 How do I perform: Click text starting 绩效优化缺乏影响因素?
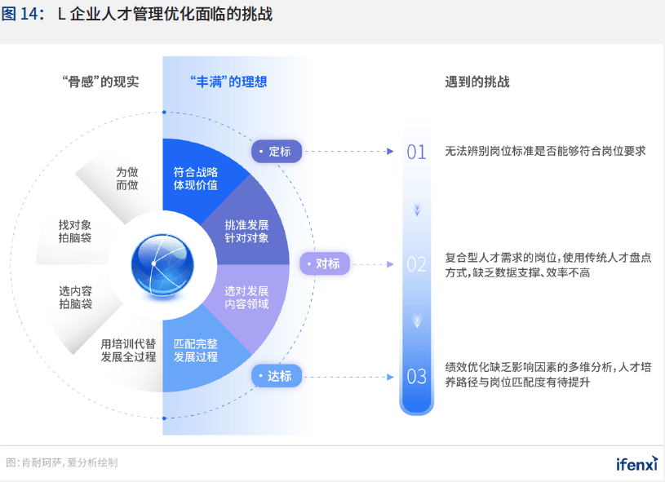(548, 374)
